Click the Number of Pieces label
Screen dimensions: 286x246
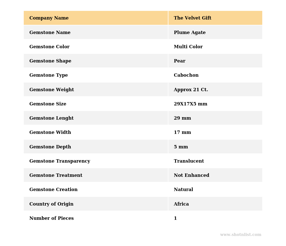51,218
